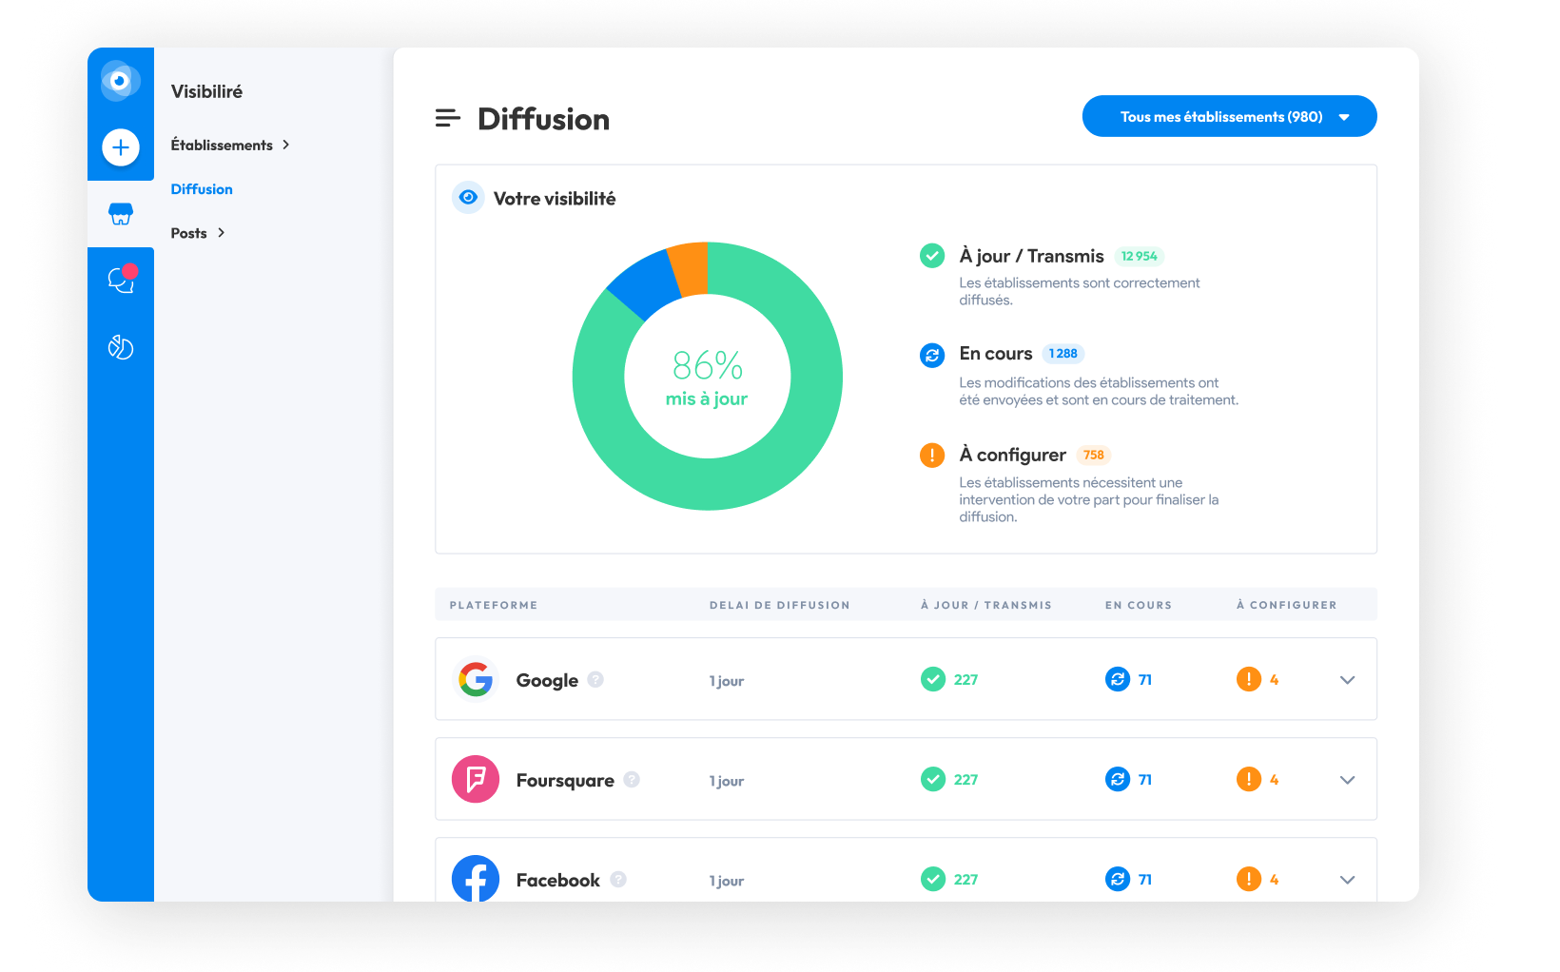1560x972 pixels.
Task: Click the 1 jour delay in Google row
Action: click(x=727, y=681)
